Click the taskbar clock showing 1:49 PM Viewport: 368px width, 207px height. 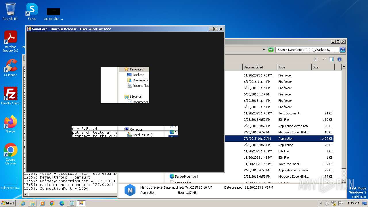pos(353,203)
